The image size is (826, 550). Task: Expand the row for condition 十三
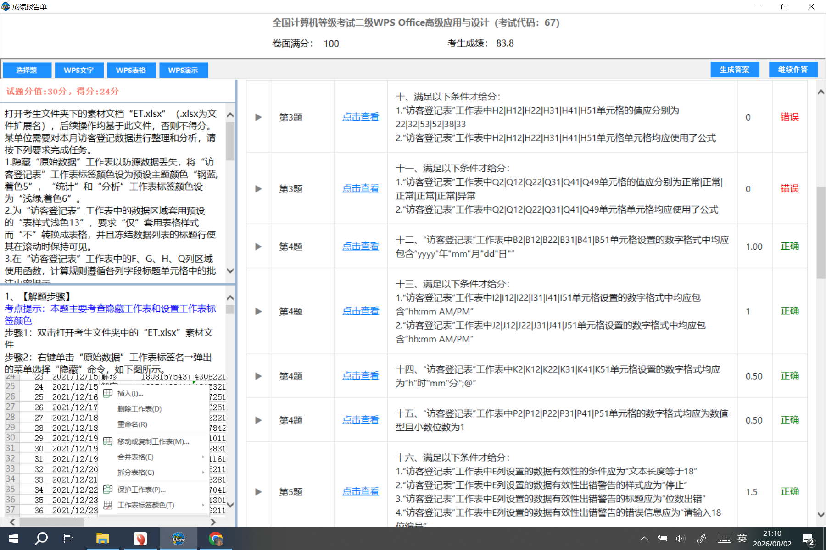[258, 312]
